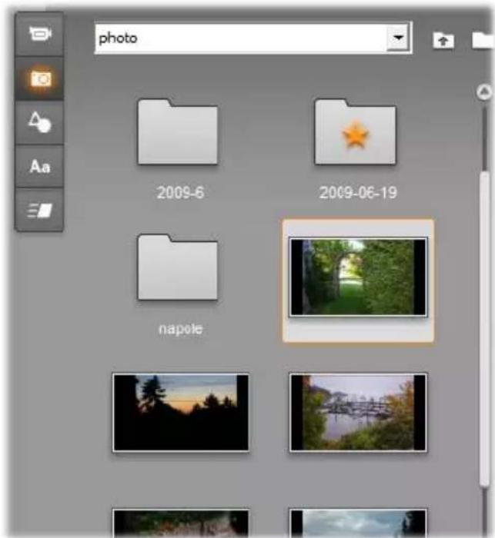495x538 pixels.
Task: Click the vertical scrollbar thumb
Action: [484, 329]
